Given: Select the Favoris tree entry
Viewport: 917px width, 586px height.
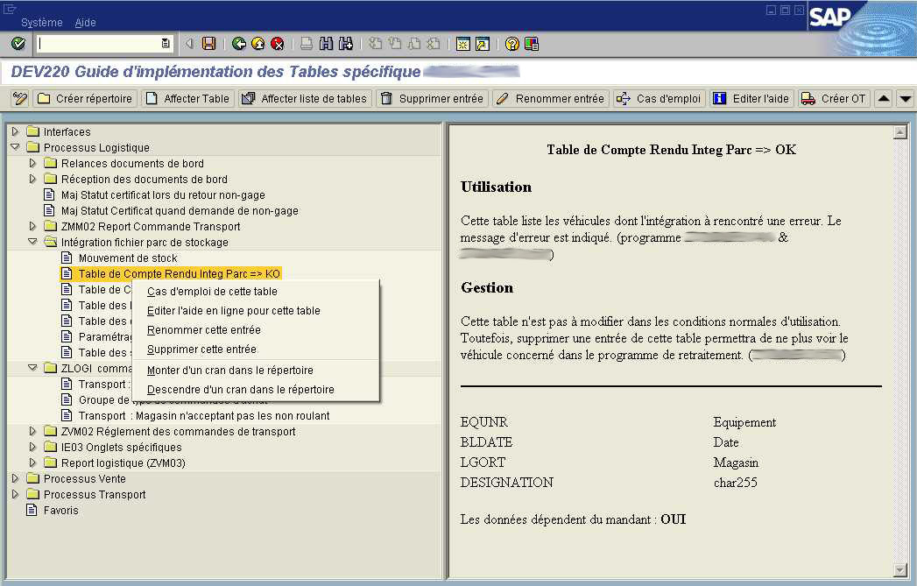Looking at the screenshot, I should click(x=60, y=510).
